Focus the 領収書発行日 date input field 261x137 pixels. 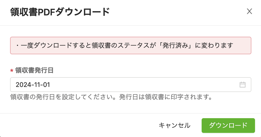pos(131,85)
